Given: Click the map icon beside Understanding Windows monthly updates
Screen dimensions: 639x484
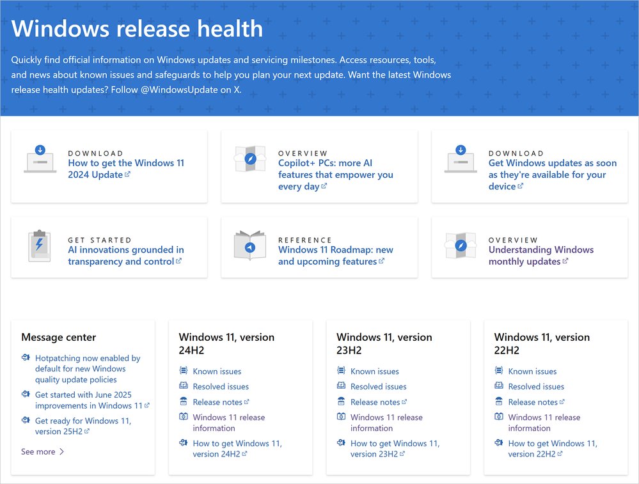Looking at the screenshot, I should pos(461,246).
